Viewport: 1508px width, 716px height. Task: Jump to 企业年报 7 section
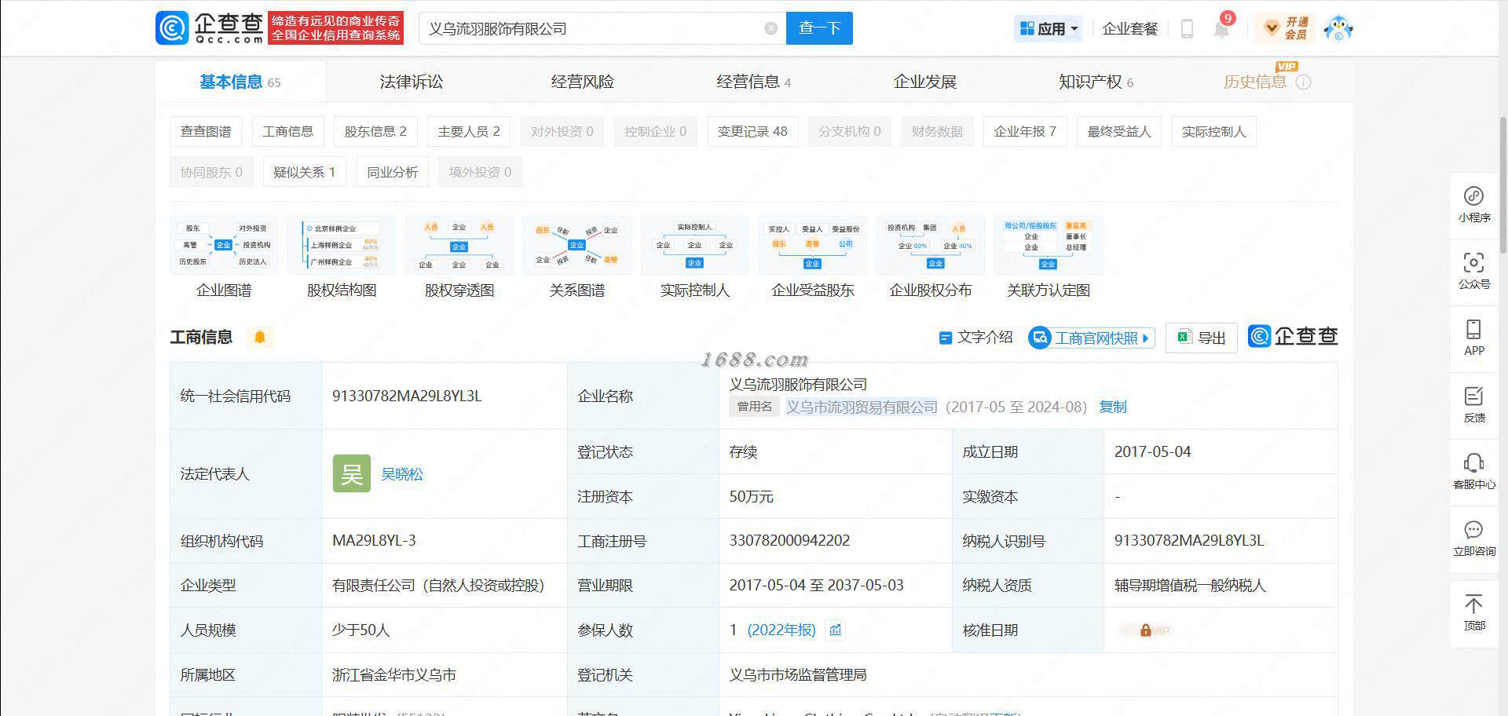tap(1025, 131)
